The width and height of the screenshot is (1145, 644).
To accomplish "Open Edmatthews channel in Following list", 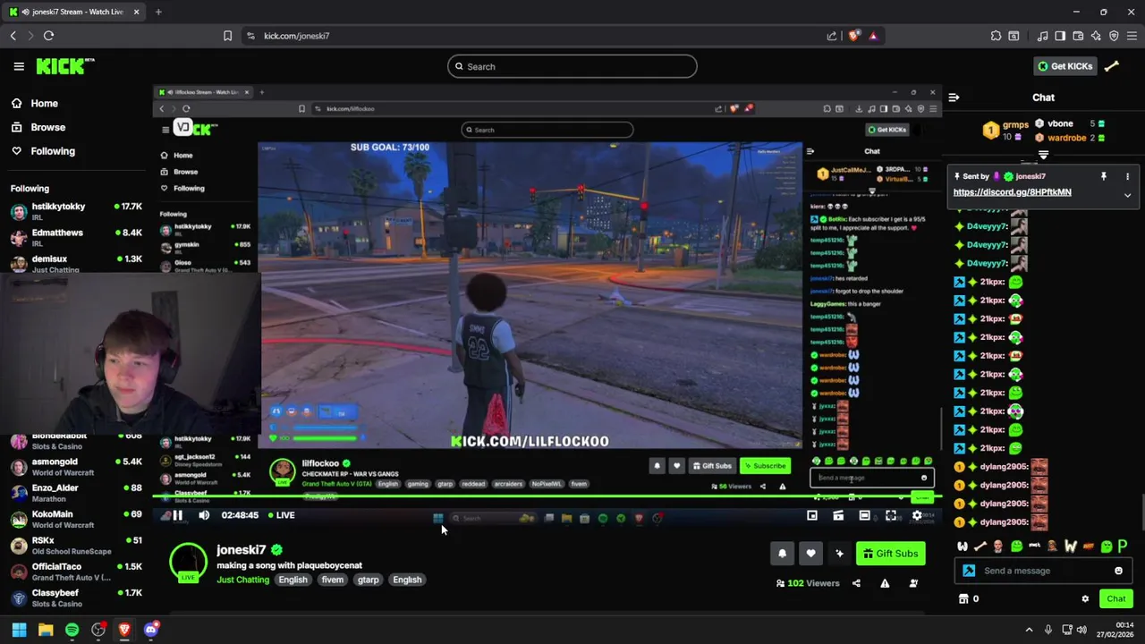I will pyautogui.click(x=76, y=238).
